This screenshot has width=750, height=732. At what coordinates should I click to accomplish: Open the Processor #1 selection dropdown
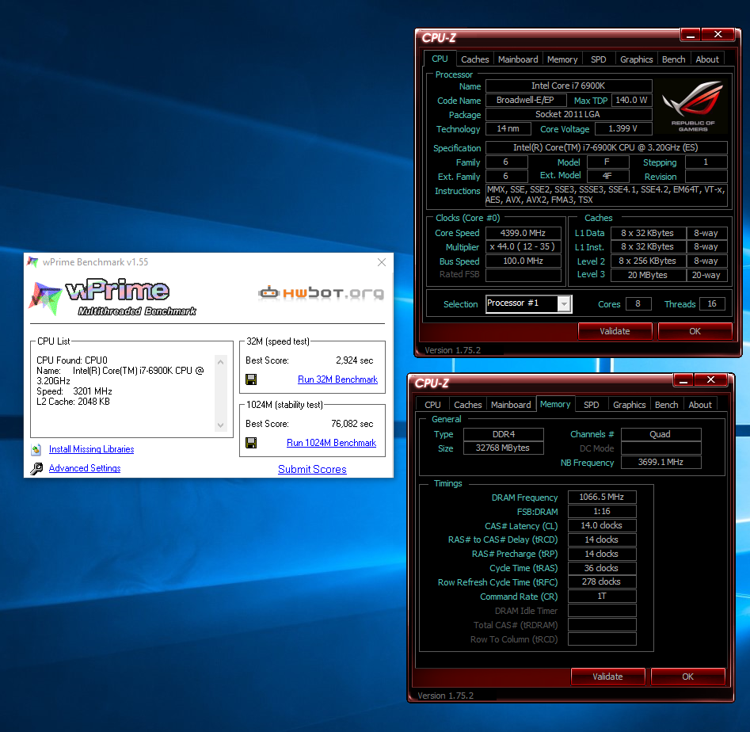click(x=565, y=303)
